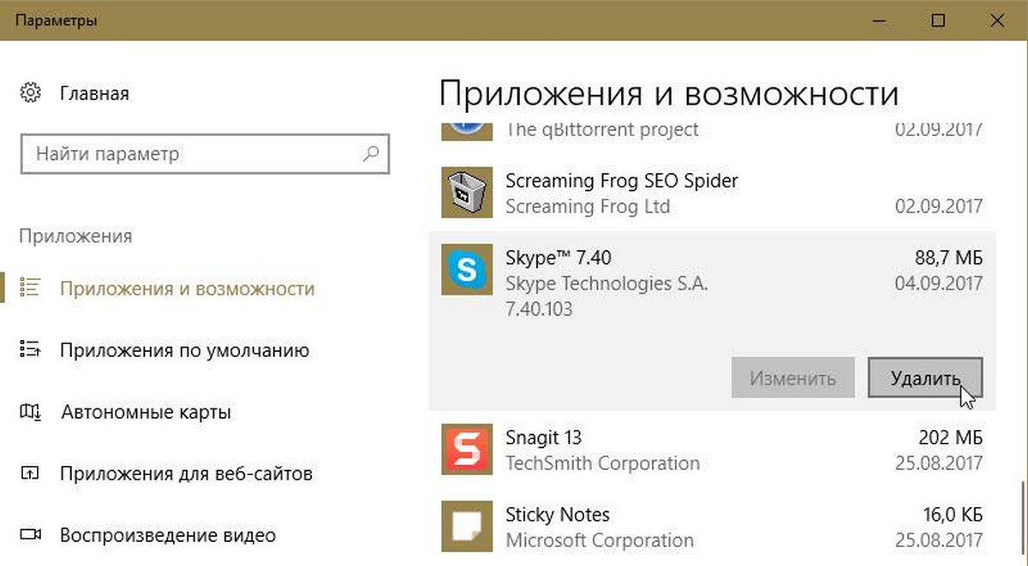Select the Skype™ 7.40 entry title
This screenshot has height=566, width=1028.
pyautogui.click(x=559, y=257)
